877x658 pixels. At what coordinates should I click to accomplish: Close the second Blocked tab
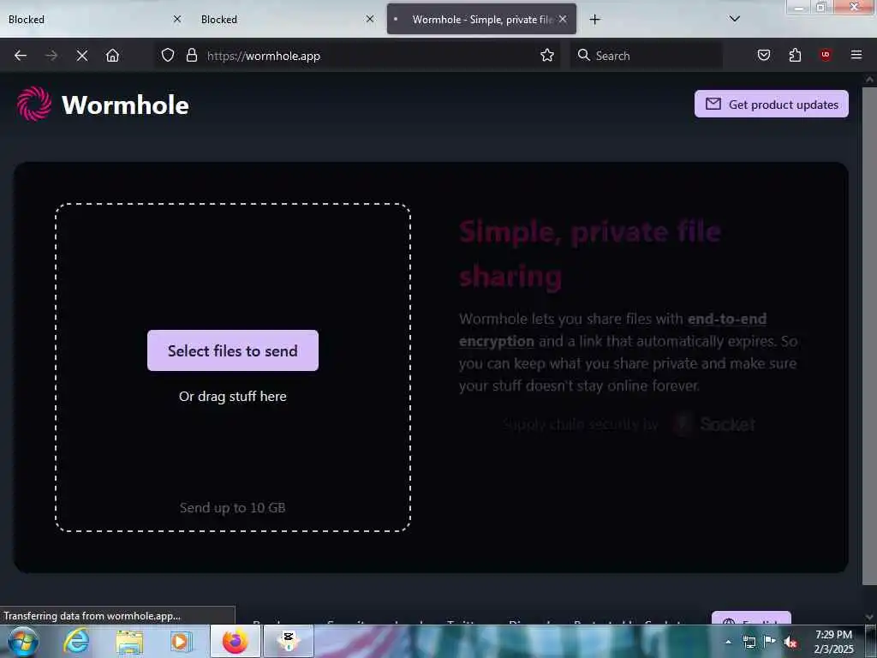(370, 19)
